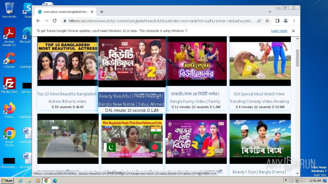Open Top 10 Bangladesh Most Beautiful Actress thumbnail
Screen dimensions: 328x184
coord(68,61)
